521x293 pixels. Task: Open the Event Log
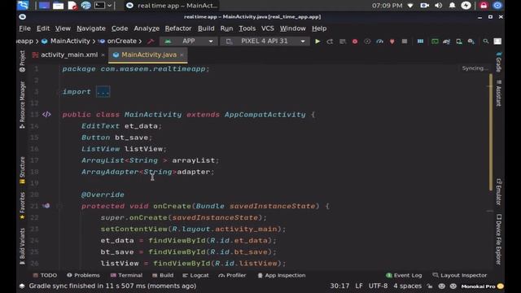point(404,275)
